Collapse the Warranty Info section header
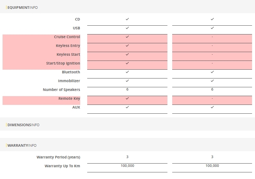This screenshot has width=255, height=179. [22, 145]
